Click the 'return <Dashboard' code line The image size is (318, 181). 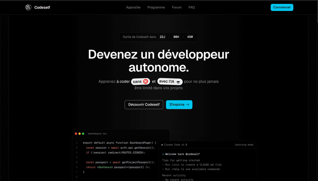[118, 167]
